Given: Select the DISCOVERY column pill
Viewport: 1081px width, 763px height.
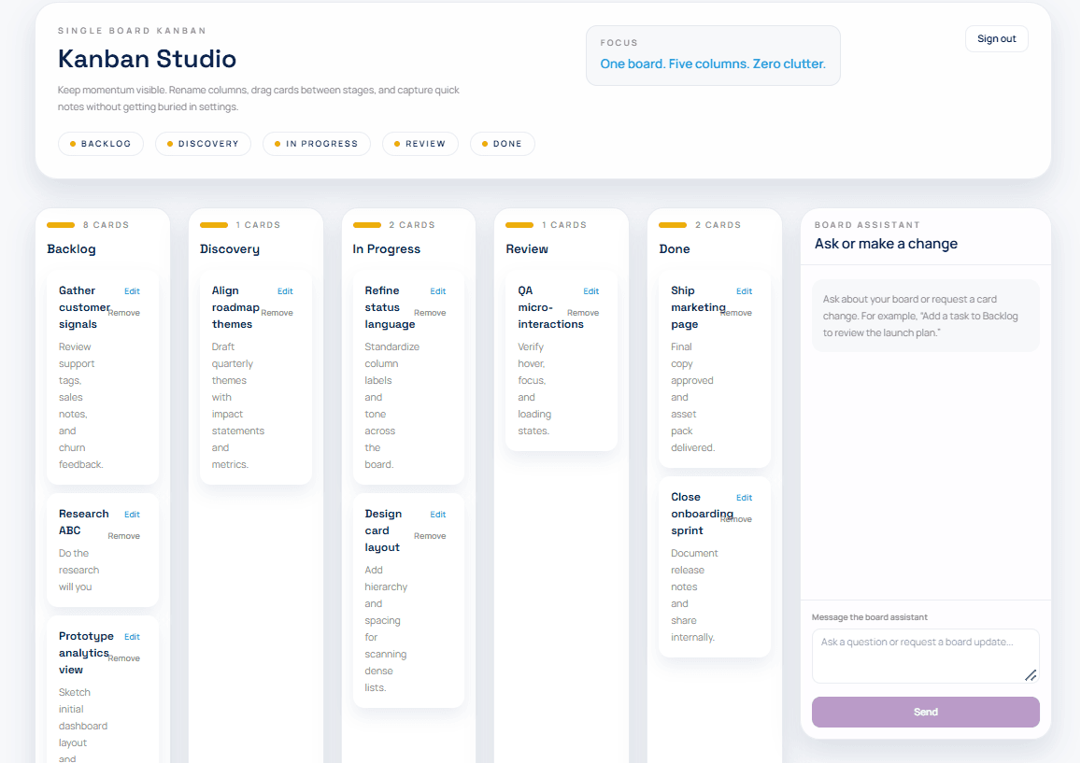Looking at the screenshot, I should pos(204,144).
